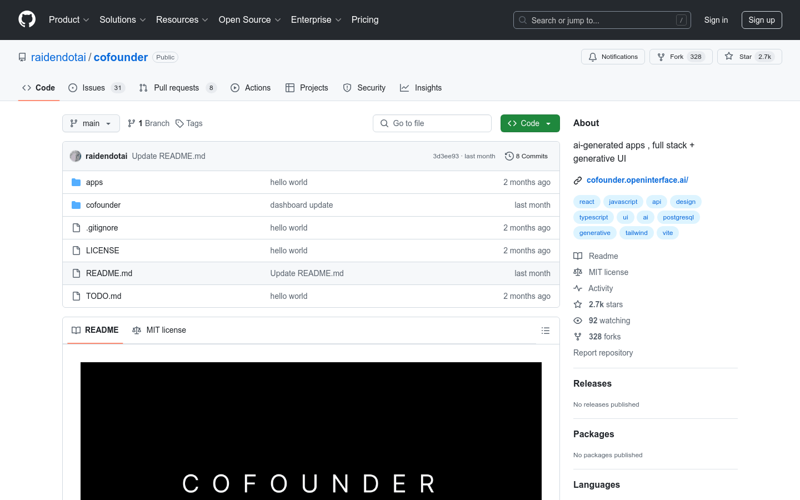Click the react topic tag
This screenshot has width=800, height=500.
click(x=587, y=202)
